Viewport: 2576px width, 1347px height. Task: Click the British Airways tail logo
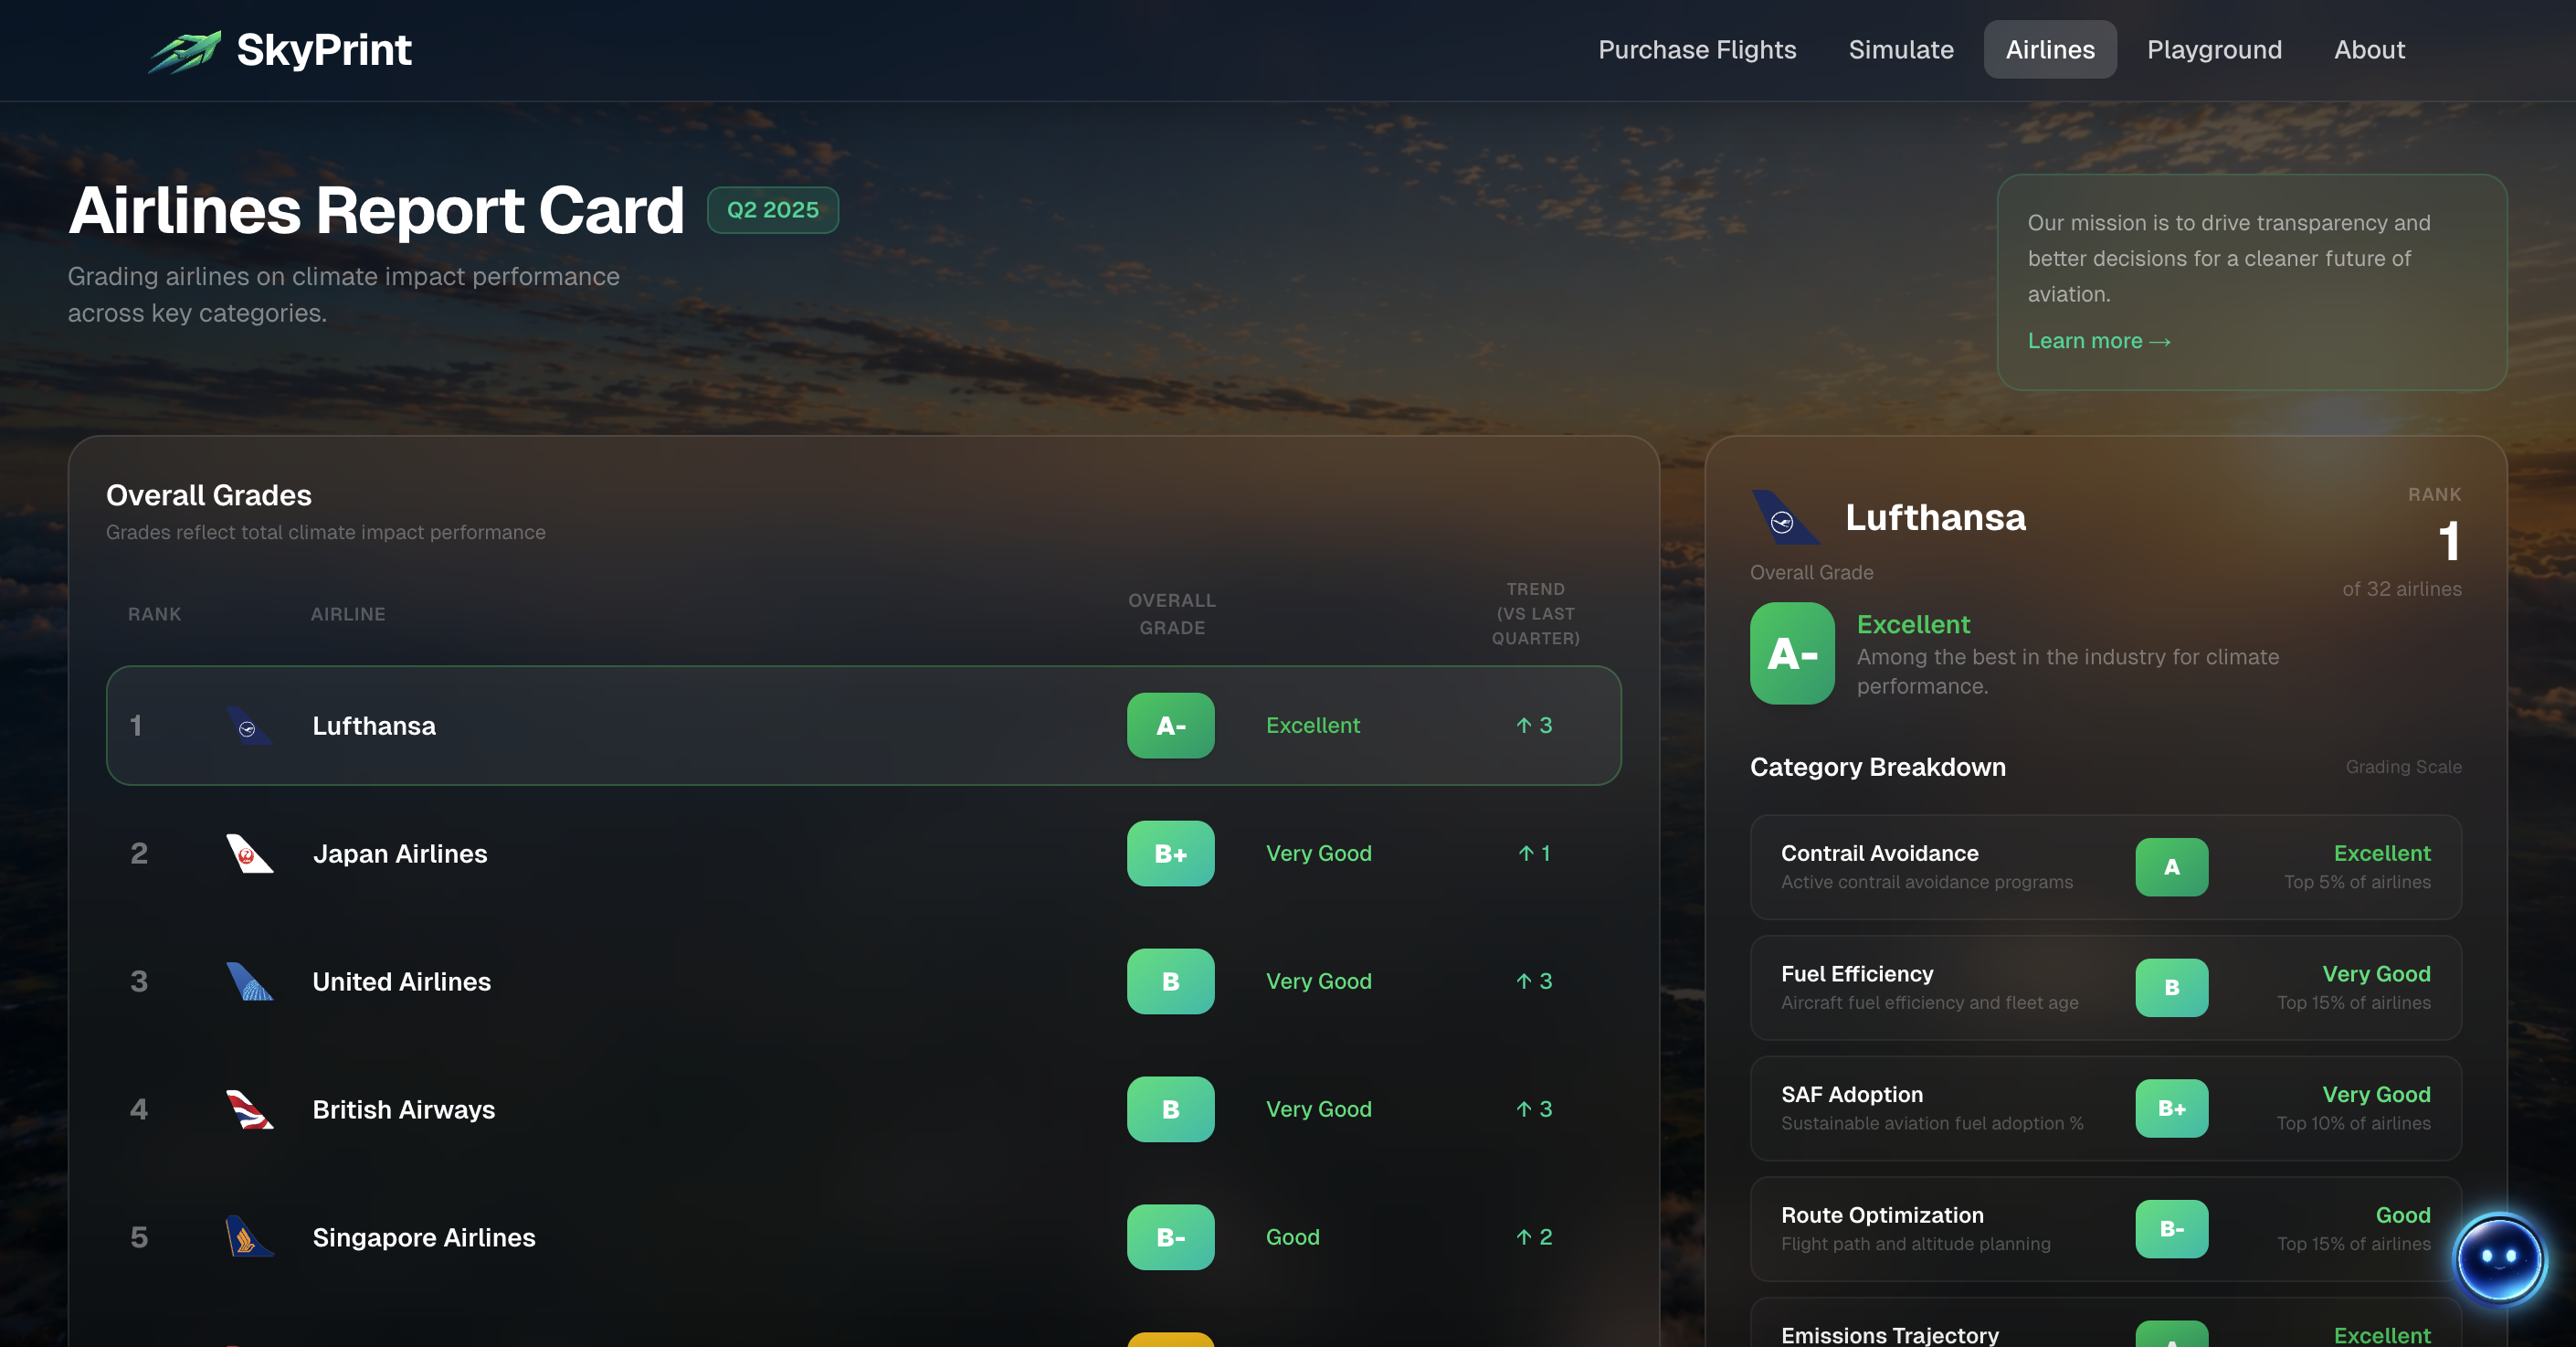(x=249, y=1108)
